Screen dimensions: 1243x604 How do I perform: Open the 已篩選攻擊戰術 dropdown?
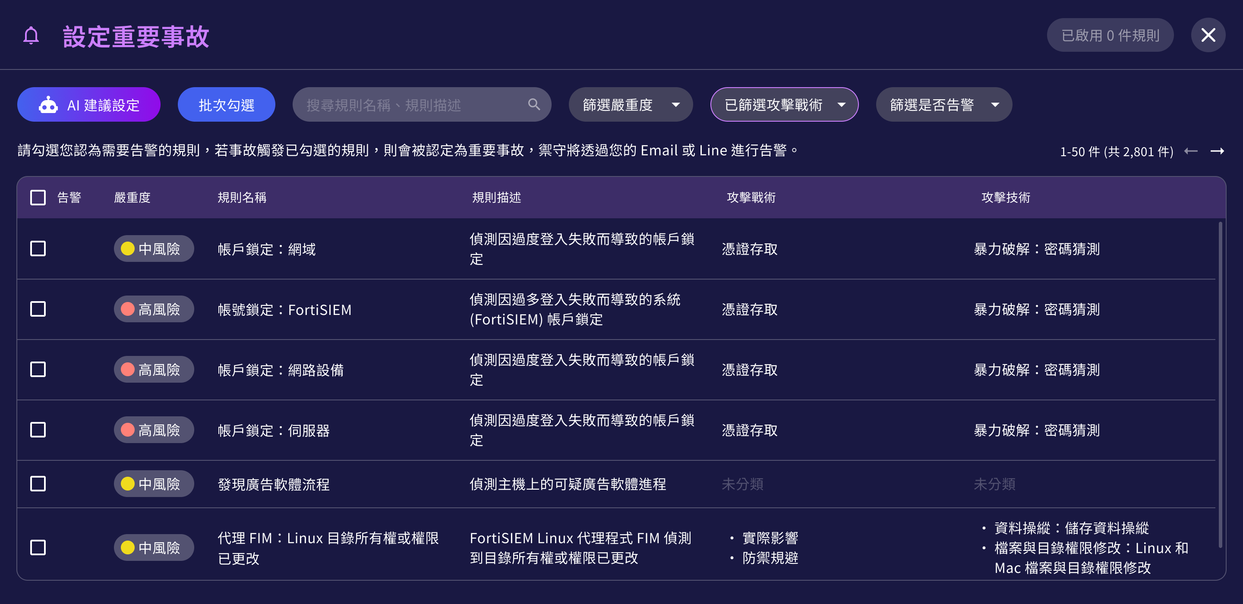point(784,104)
